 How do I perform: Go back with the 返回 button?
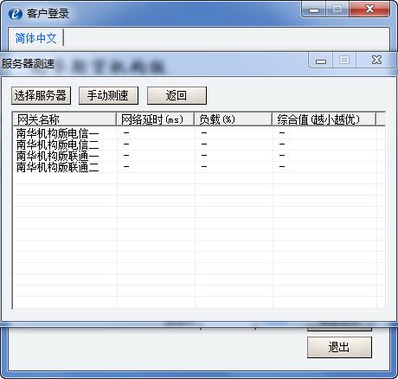[x=177, y=95]
